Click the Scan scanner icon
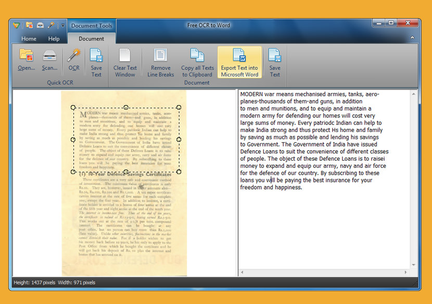The width and height of the screenshot is (432, 304). 49,60
